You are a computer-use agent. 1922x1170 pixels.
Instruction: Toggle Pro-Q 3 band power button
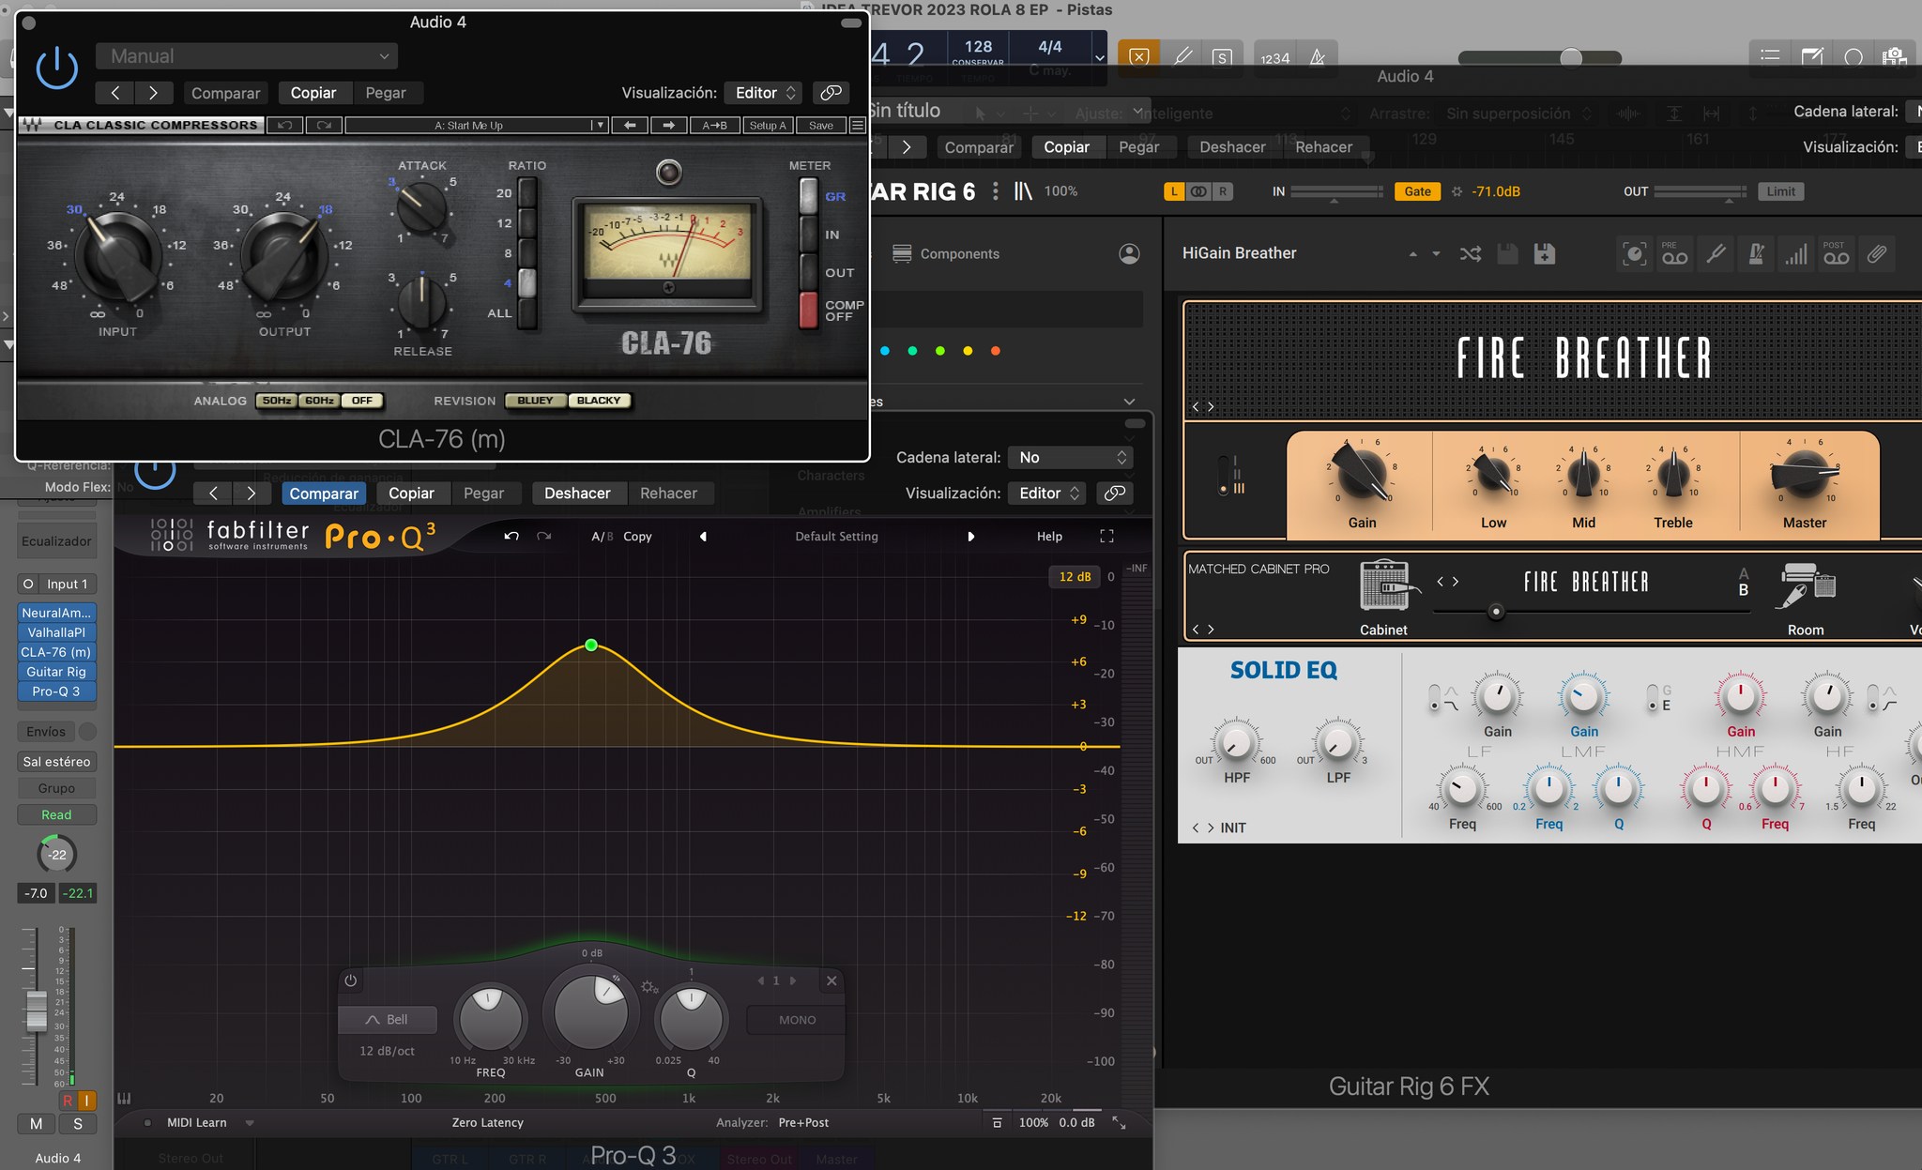(x=350, y=980)
